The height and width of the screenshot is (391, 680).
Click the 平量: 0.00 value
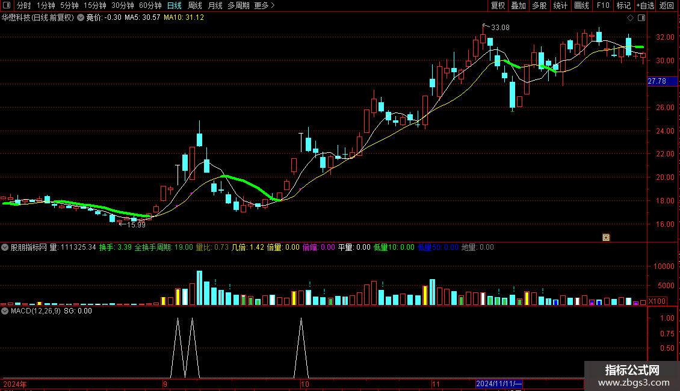tap(354, 247)
